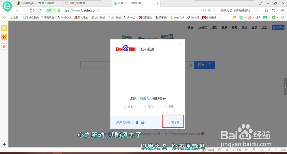Viewport: 287px width, 154px height.
Task: Click the search magnifier in browser search box
Action: tap(257, 10)
